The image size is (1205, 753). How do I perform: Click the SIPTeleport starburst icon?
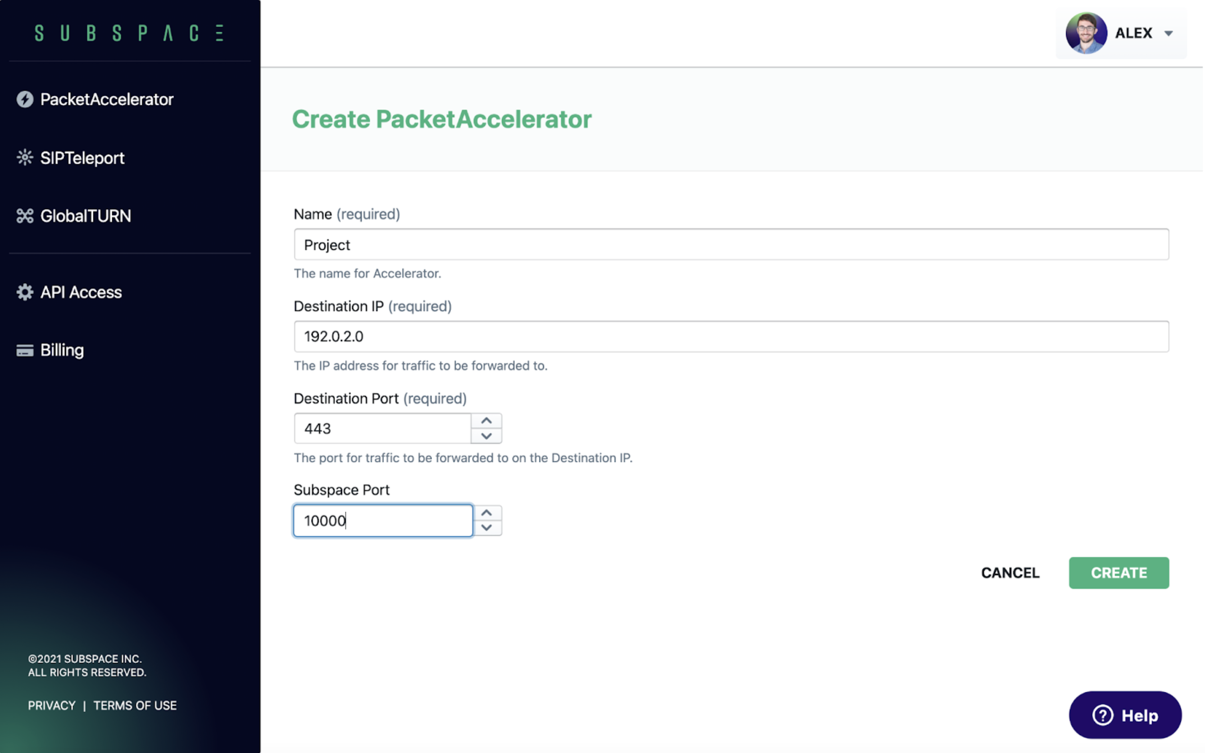[x=25, y=158]
